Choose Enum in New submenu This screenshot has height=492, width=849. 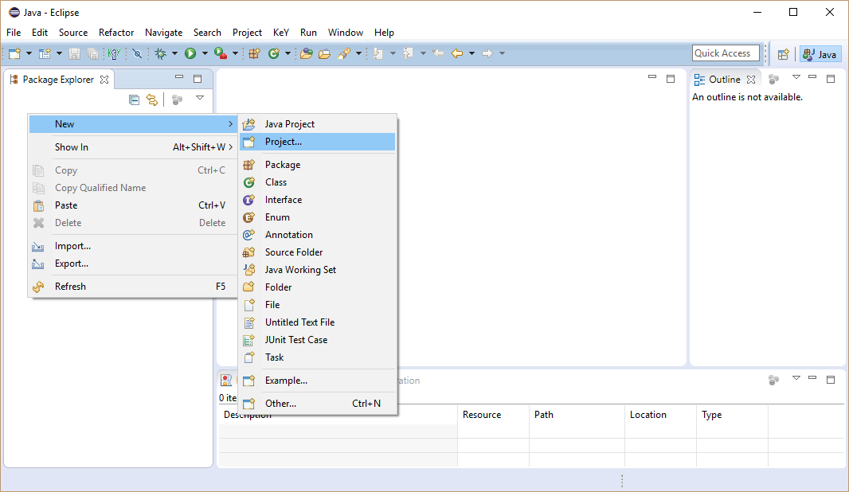pos(317,217)
